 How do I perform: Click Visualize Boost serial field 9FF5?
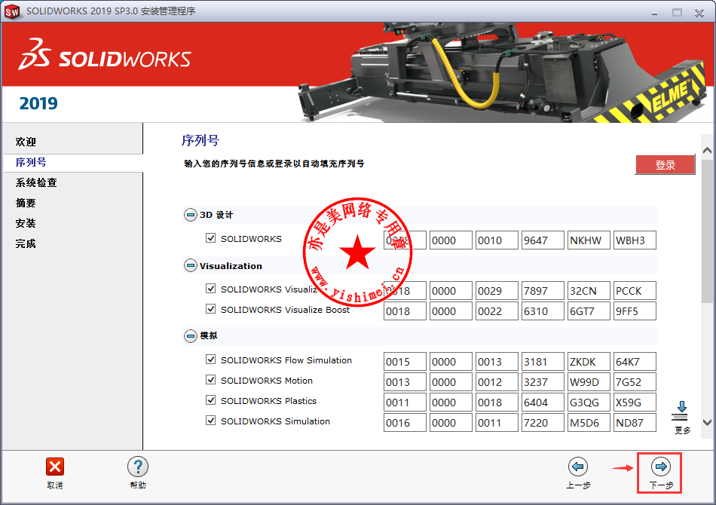[635, 311]
